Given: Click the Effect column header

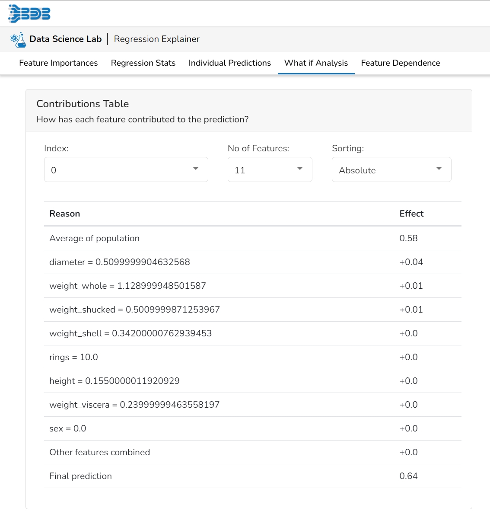Looking at the screenshot, I should click(411, 214).
